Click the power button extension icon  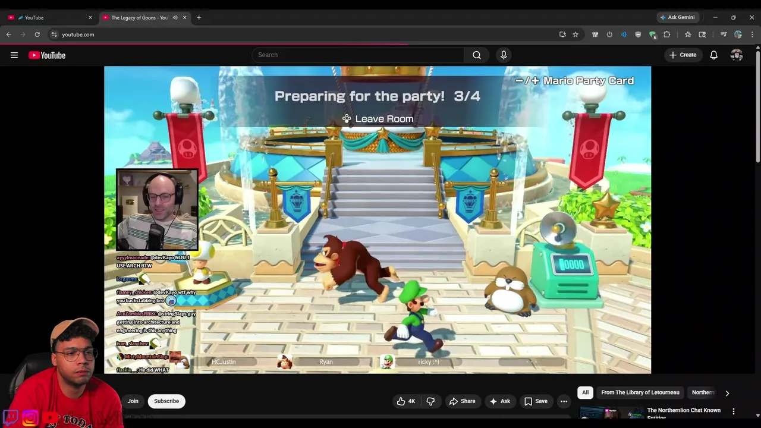coord(609,34)
